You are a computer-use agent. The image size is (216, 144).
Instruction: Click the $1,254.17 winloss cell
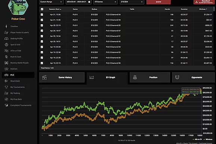[x=208, y=15]
